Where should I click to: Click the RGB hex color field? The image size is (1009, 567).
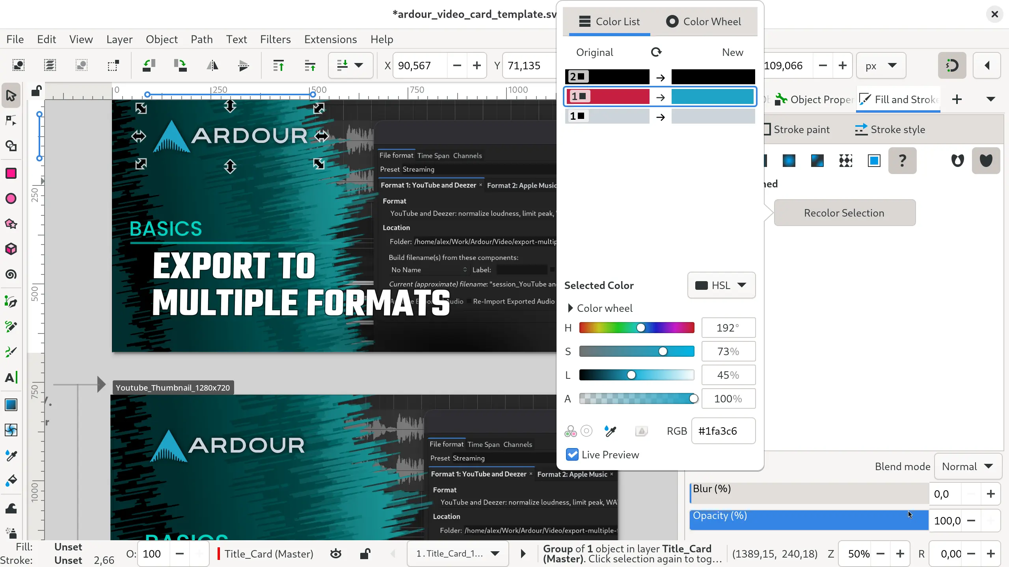tap(724, 431)
